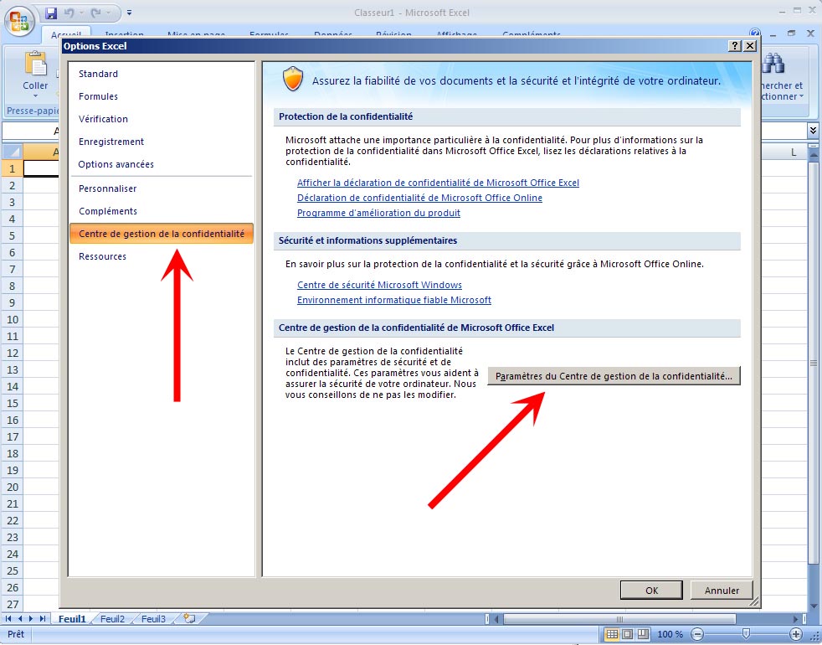Open Environnement informatique fiable Microsoft link
The image size is (822, 645).
click(x=393, y=300)
